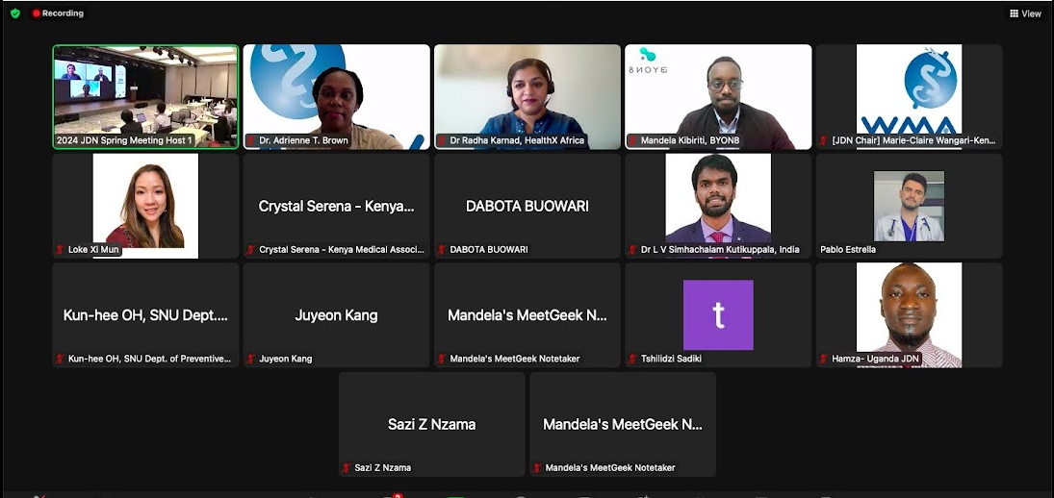Click the muted mic icon beside Hamza- Uganda JDN
The width and height of the screenshot is (1054, 498).
pos(823,359)
